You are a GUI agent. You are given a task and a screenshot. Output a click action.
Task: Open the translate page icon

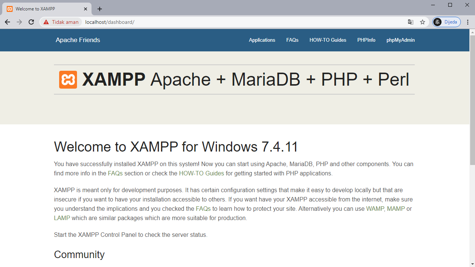[x=411, y=22]
